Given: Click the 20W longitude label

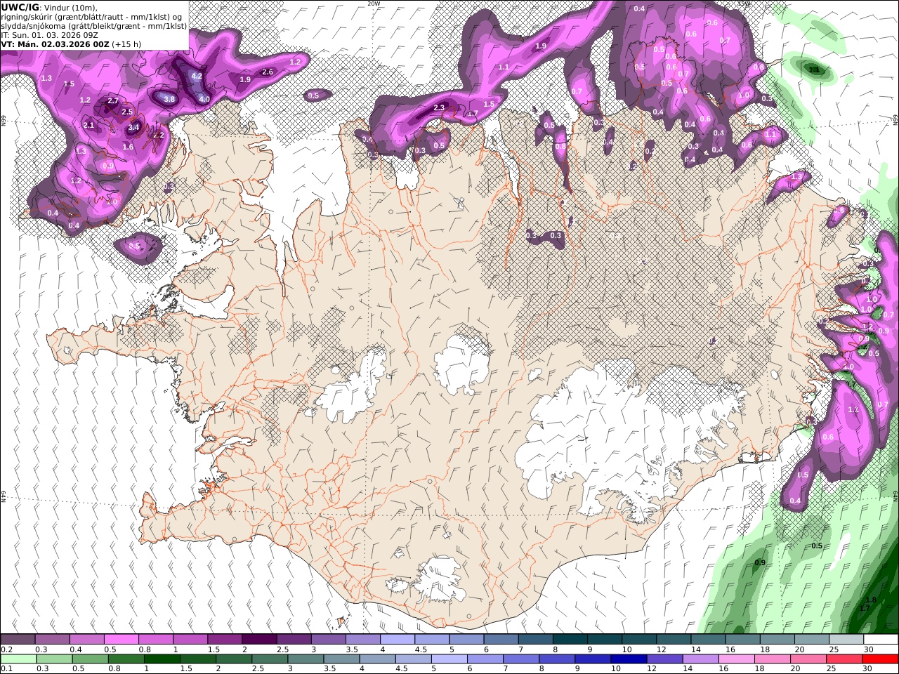Looking at the screenshot, I should pyautogui.click(x=374, y=4).
